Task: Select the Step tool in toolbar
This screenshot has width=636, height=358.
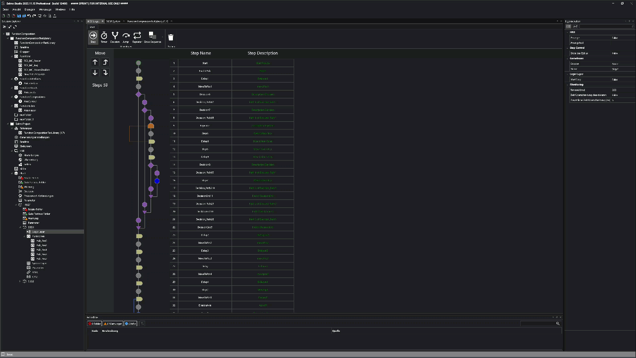Action: 93,37
